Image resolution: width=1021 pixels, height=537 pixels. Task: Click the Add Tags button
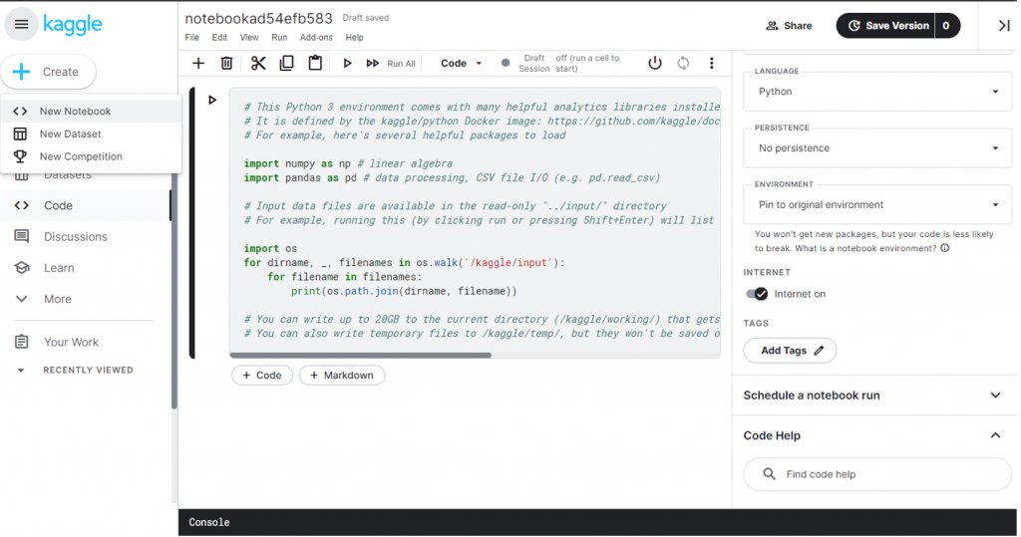pyautogui.click(x=790, y=350)
